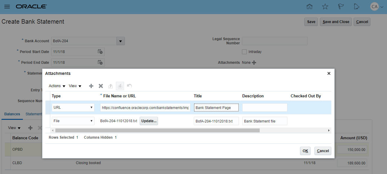Click the Oracle logo
This screenshot has width=387, height=174.
[x=31, y=7]
